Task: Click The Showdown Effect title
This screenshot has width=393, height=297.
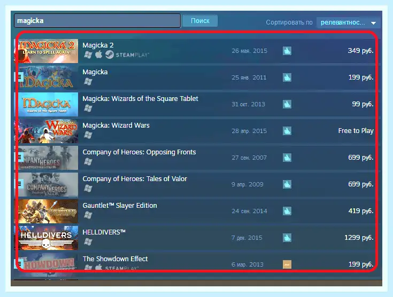Action: coord(115,259)
